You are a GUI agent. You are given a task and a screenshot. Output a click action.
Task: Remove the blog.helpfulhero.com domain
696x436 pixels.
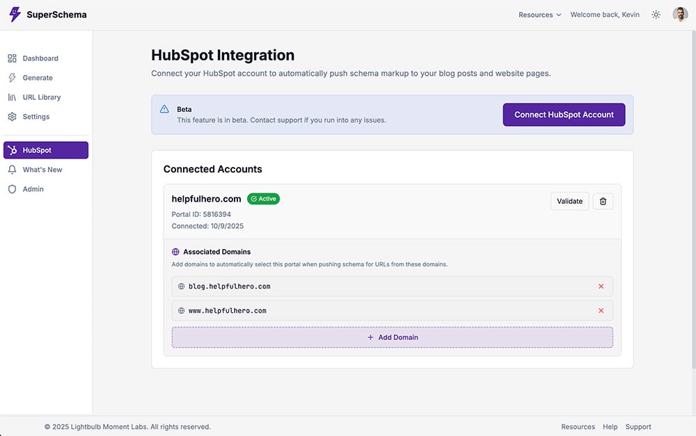click(601, 286)
